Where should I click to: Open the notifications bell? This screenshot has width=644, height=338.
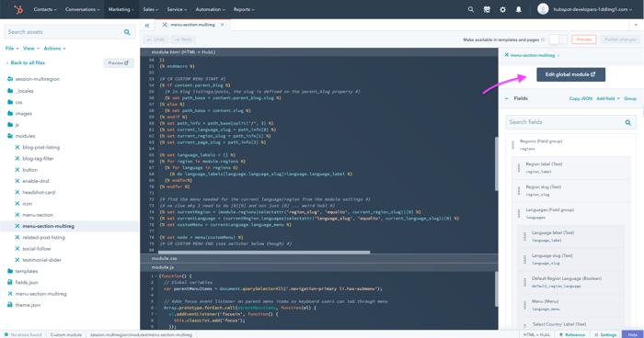(519, 9)
